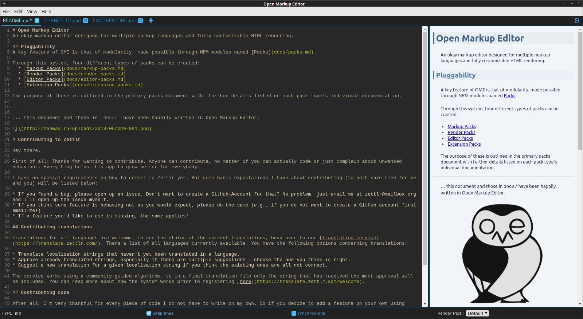583x319 pixels.
Task: Open the View menu
Action: click(x=32, y=11)
